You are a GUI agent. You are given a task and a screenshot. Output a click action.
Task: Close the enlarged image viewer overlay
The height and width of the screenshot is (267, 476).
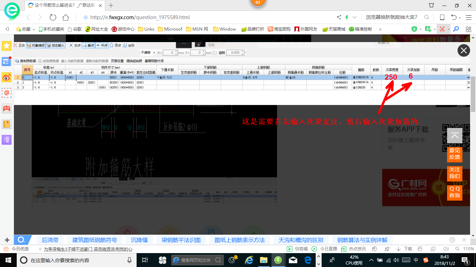[463, 51]
